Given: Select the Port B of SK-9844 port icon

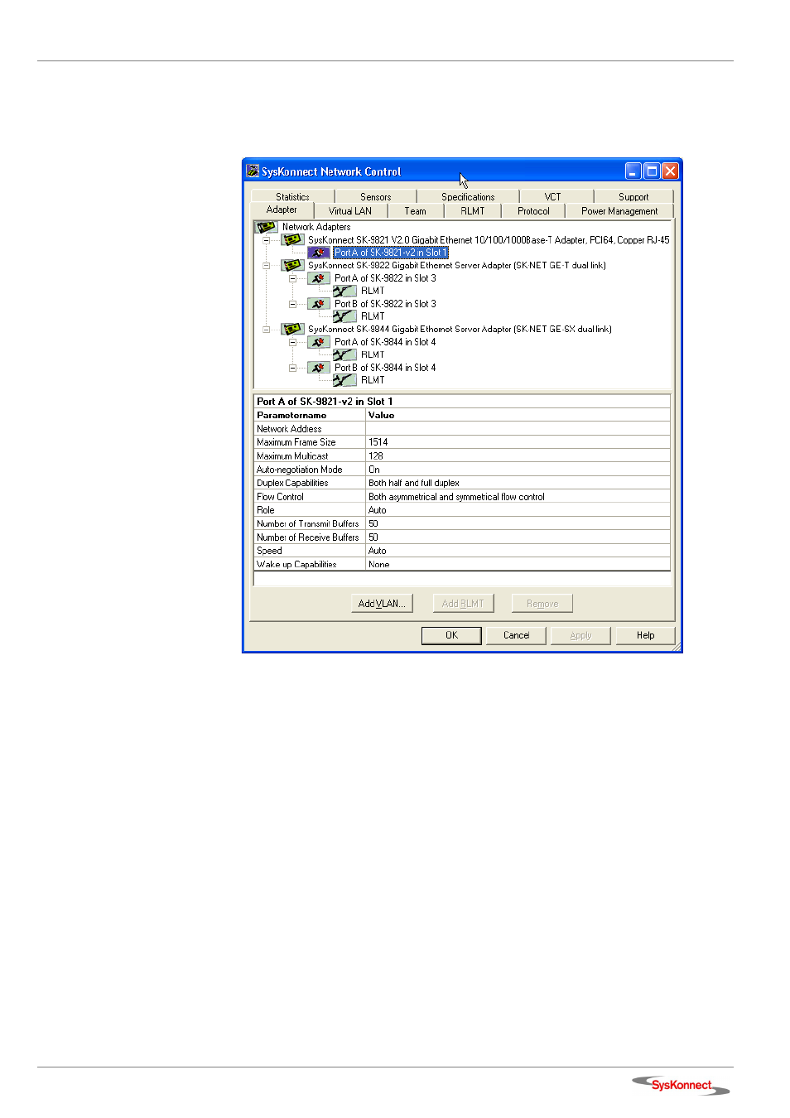Looking at the screenshot, I should (x=319, y=368).
